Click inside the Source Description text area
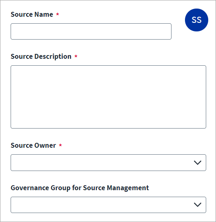The width and height of the screenshot is (216, 222). point(108,97)
